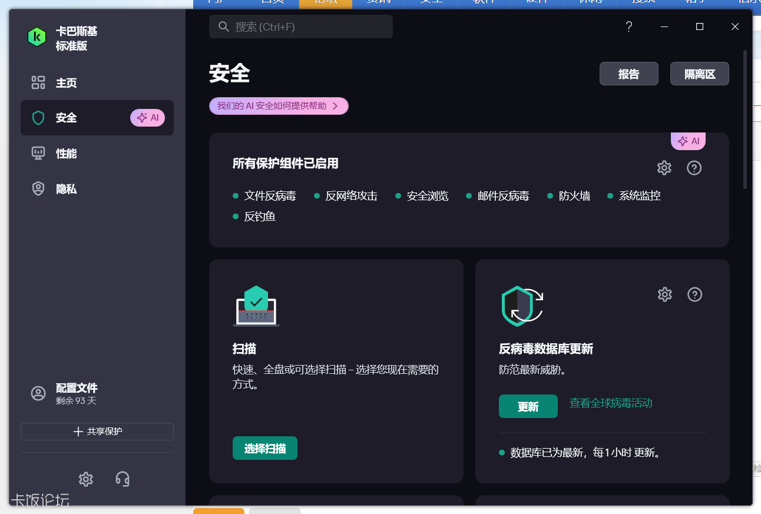Click 所有保护组件已启用 heading

click(286, 164)
